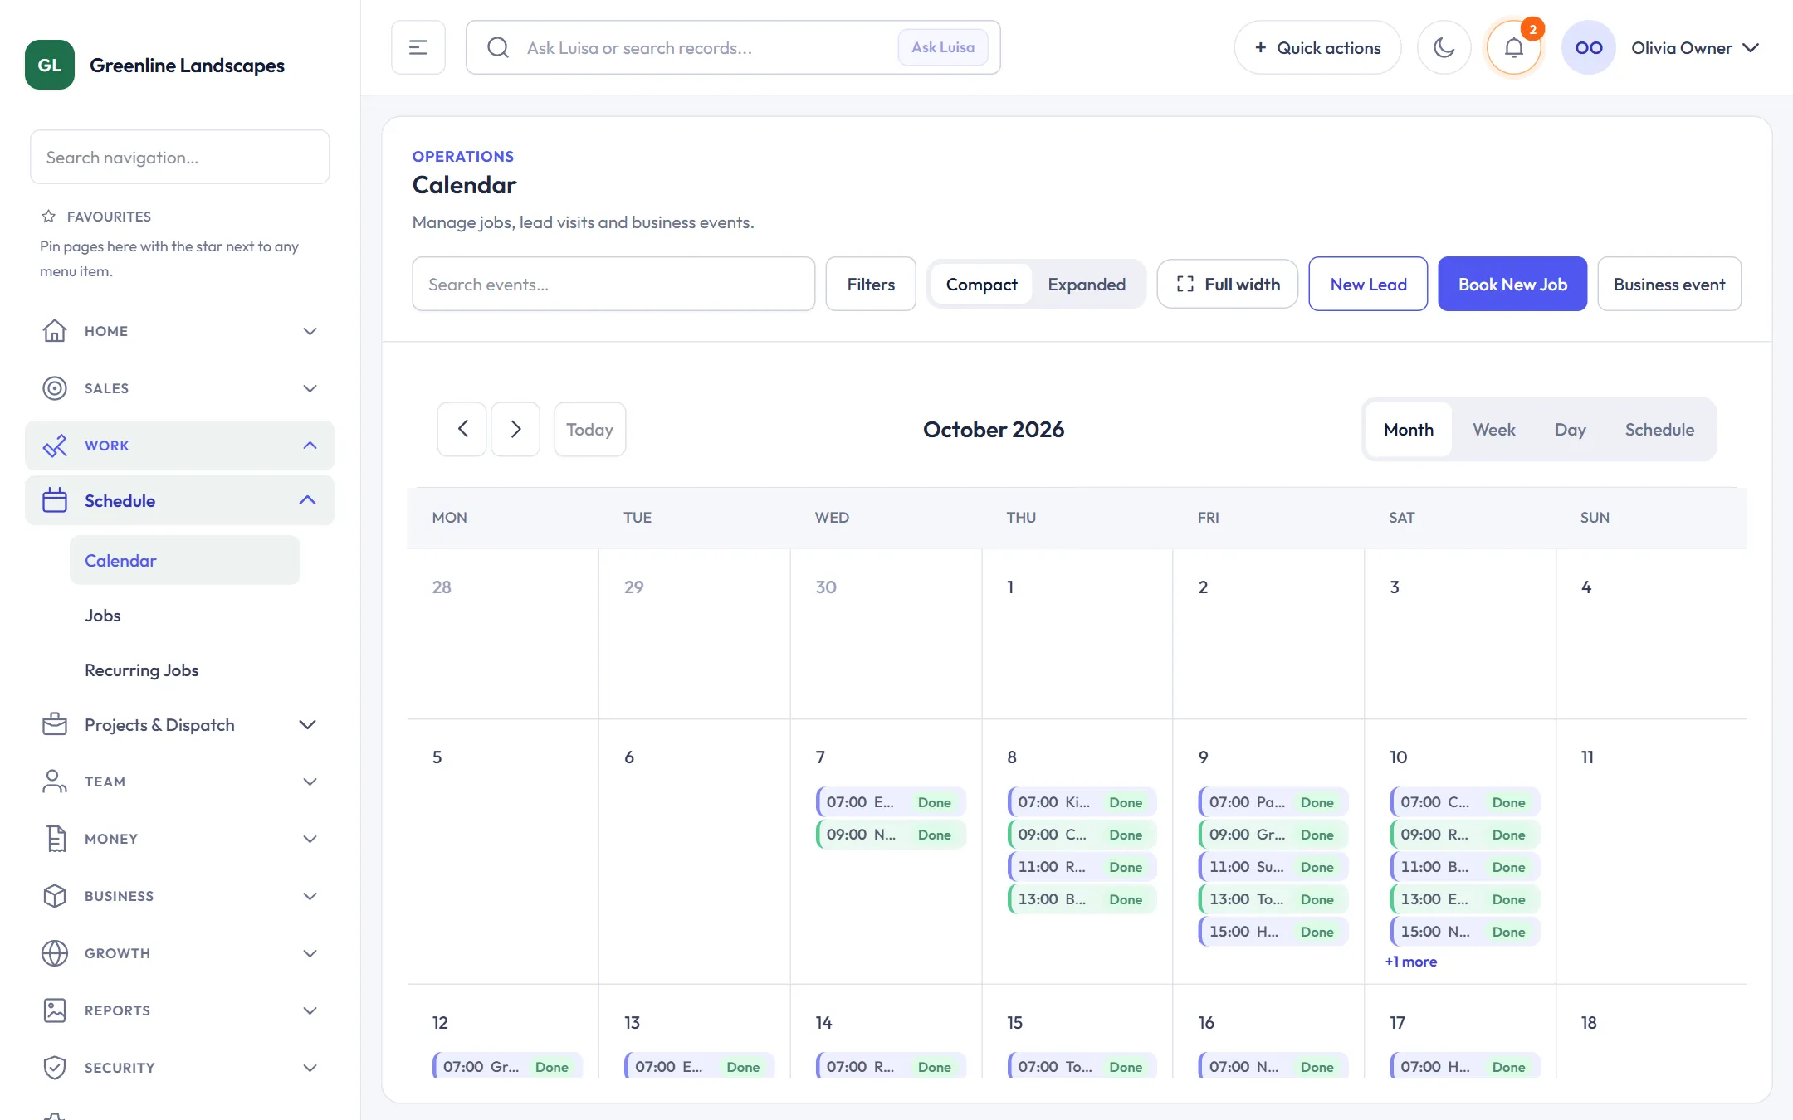Click the Favourites star icon
The image size is (1793, 1120).
tap(48, 217)
